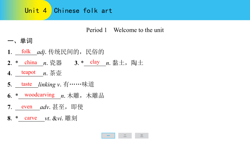Click the definition 茶壶 next to teapot
The image size is (250, 141).
pyautogui.click(x=56, y=73)
